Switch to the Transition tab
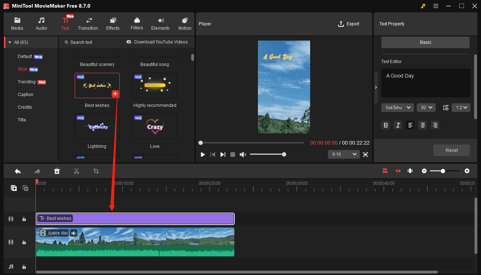 coord(88,24)
